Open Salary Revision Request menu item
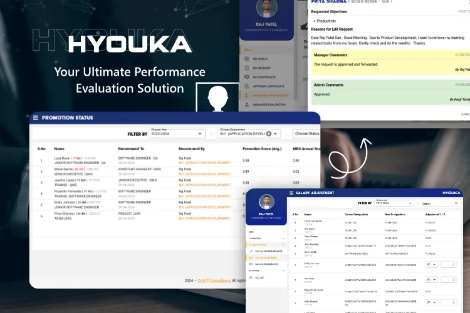Image resolution: width=470 pixels, height=313 pixels. [269, 251]
